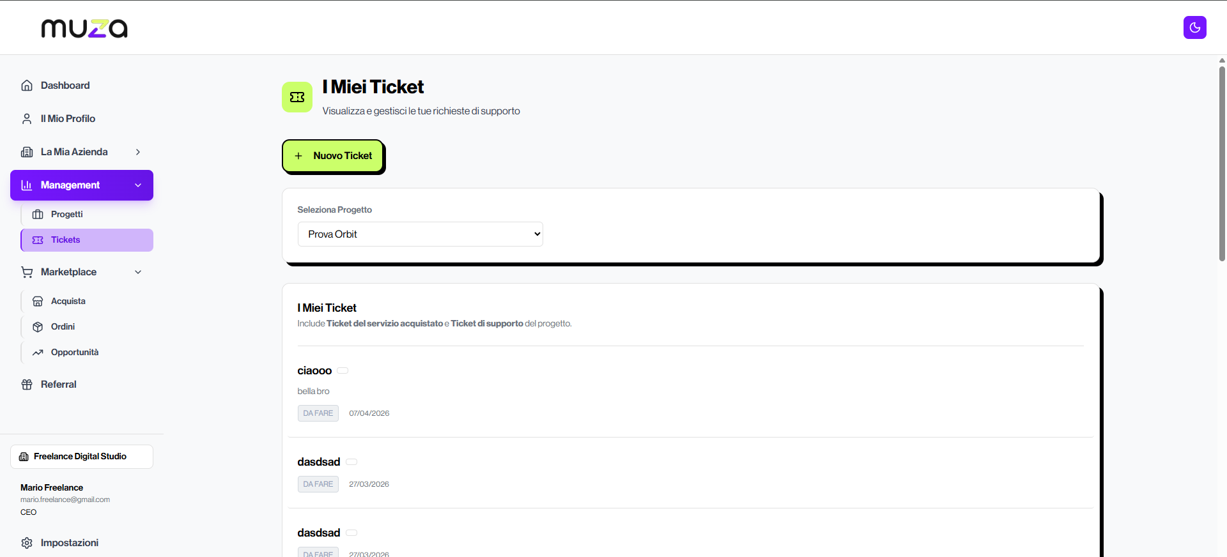The image size is (1227, 557).
Task: Click the La Mia Azienda building icon
Action: pyautogui.click(x=27, y=152)
